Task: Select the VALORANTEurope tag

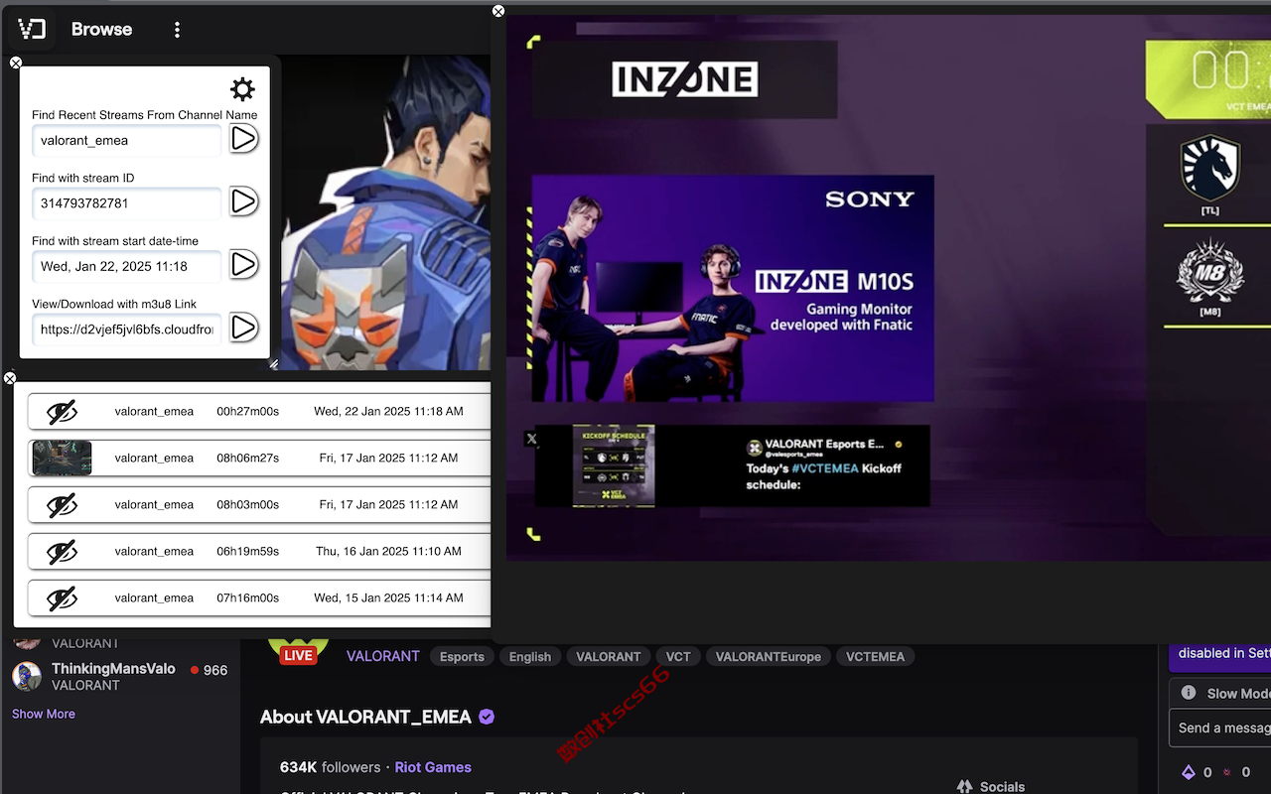Action: 769,657
